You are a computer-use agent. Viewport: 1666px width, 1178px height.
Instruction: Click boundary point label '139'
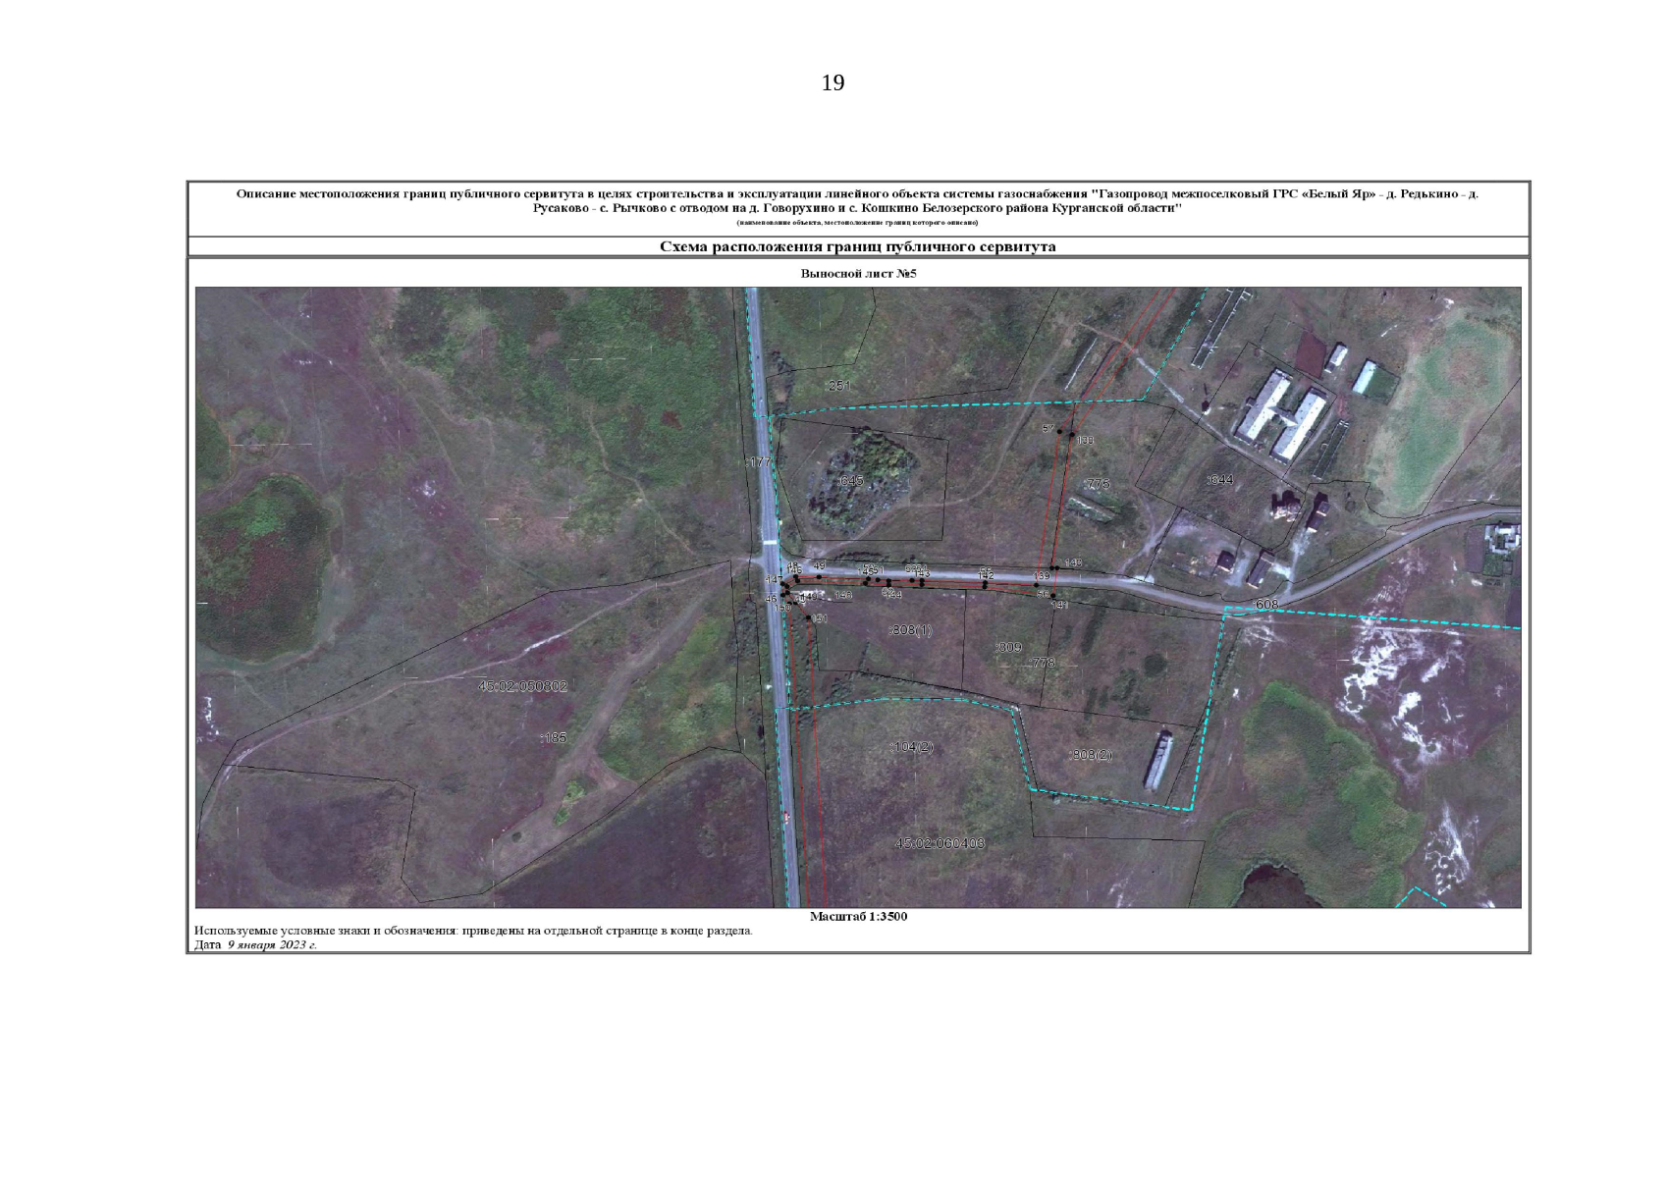(1042, 576)
